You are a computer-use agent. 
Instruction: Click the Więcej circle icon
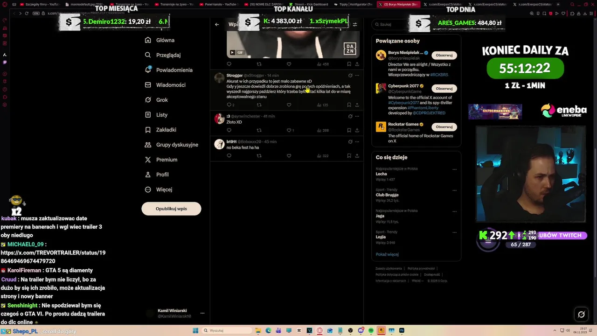pos(148,189)
